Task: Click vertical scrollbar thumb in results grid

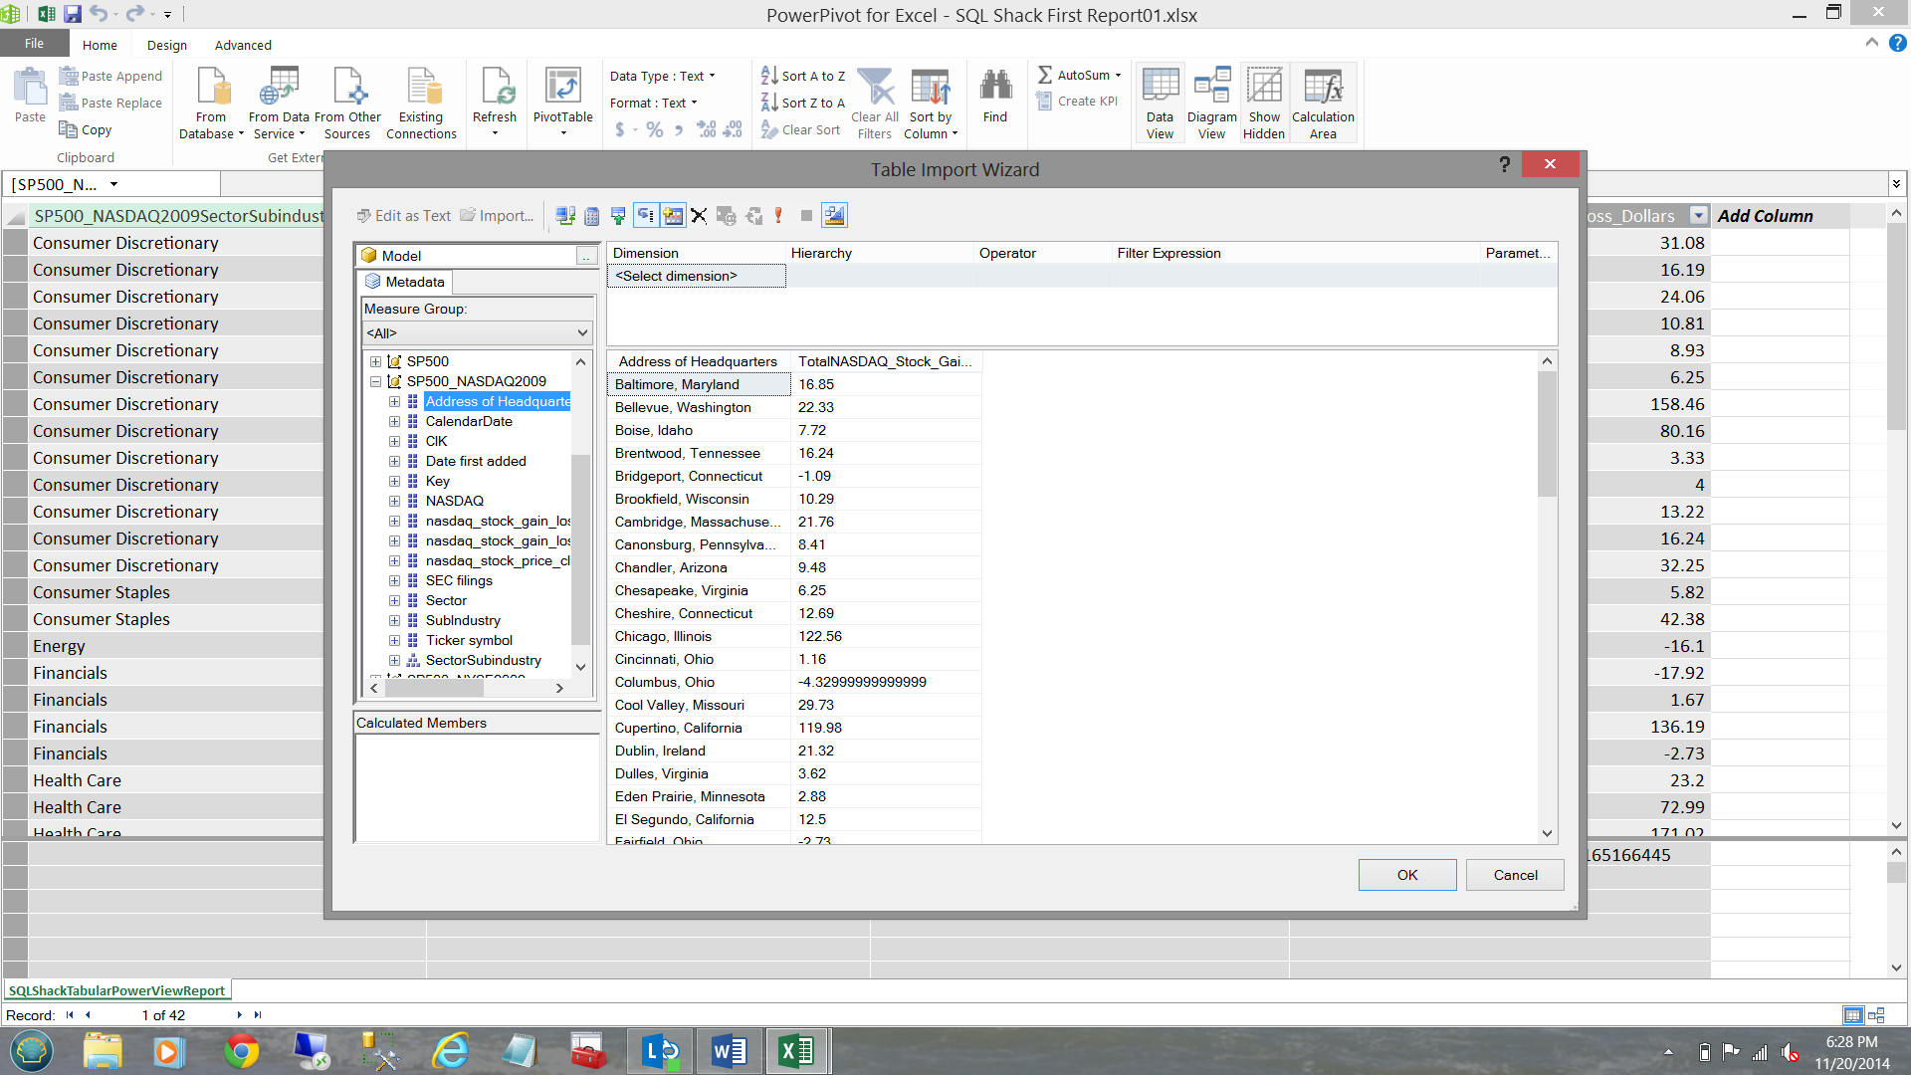Action: 1546,434
